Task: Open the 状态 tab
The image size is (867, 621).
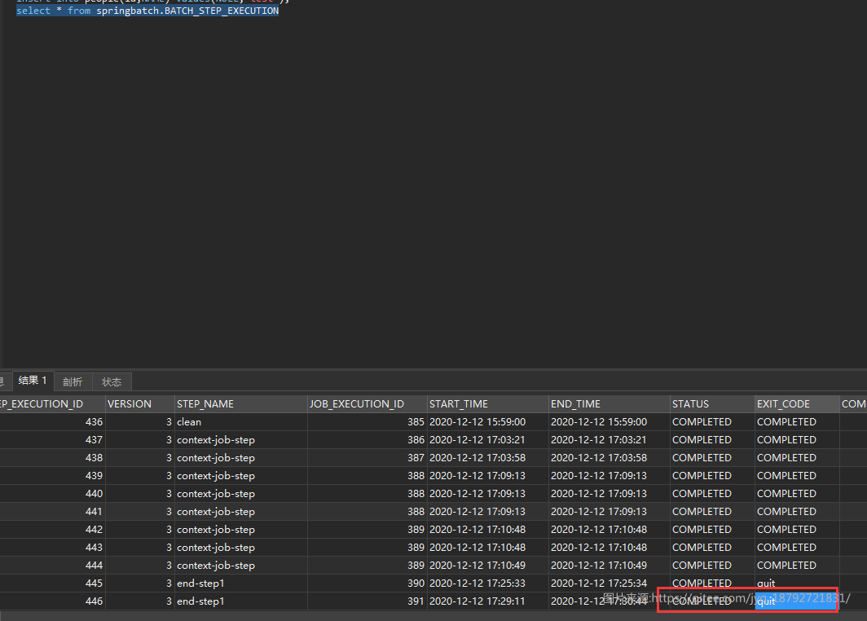Action: click(x=112, y=381)
